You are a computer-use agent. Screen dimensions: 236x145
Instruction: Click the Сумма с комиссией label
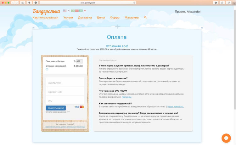click(56, 66)
